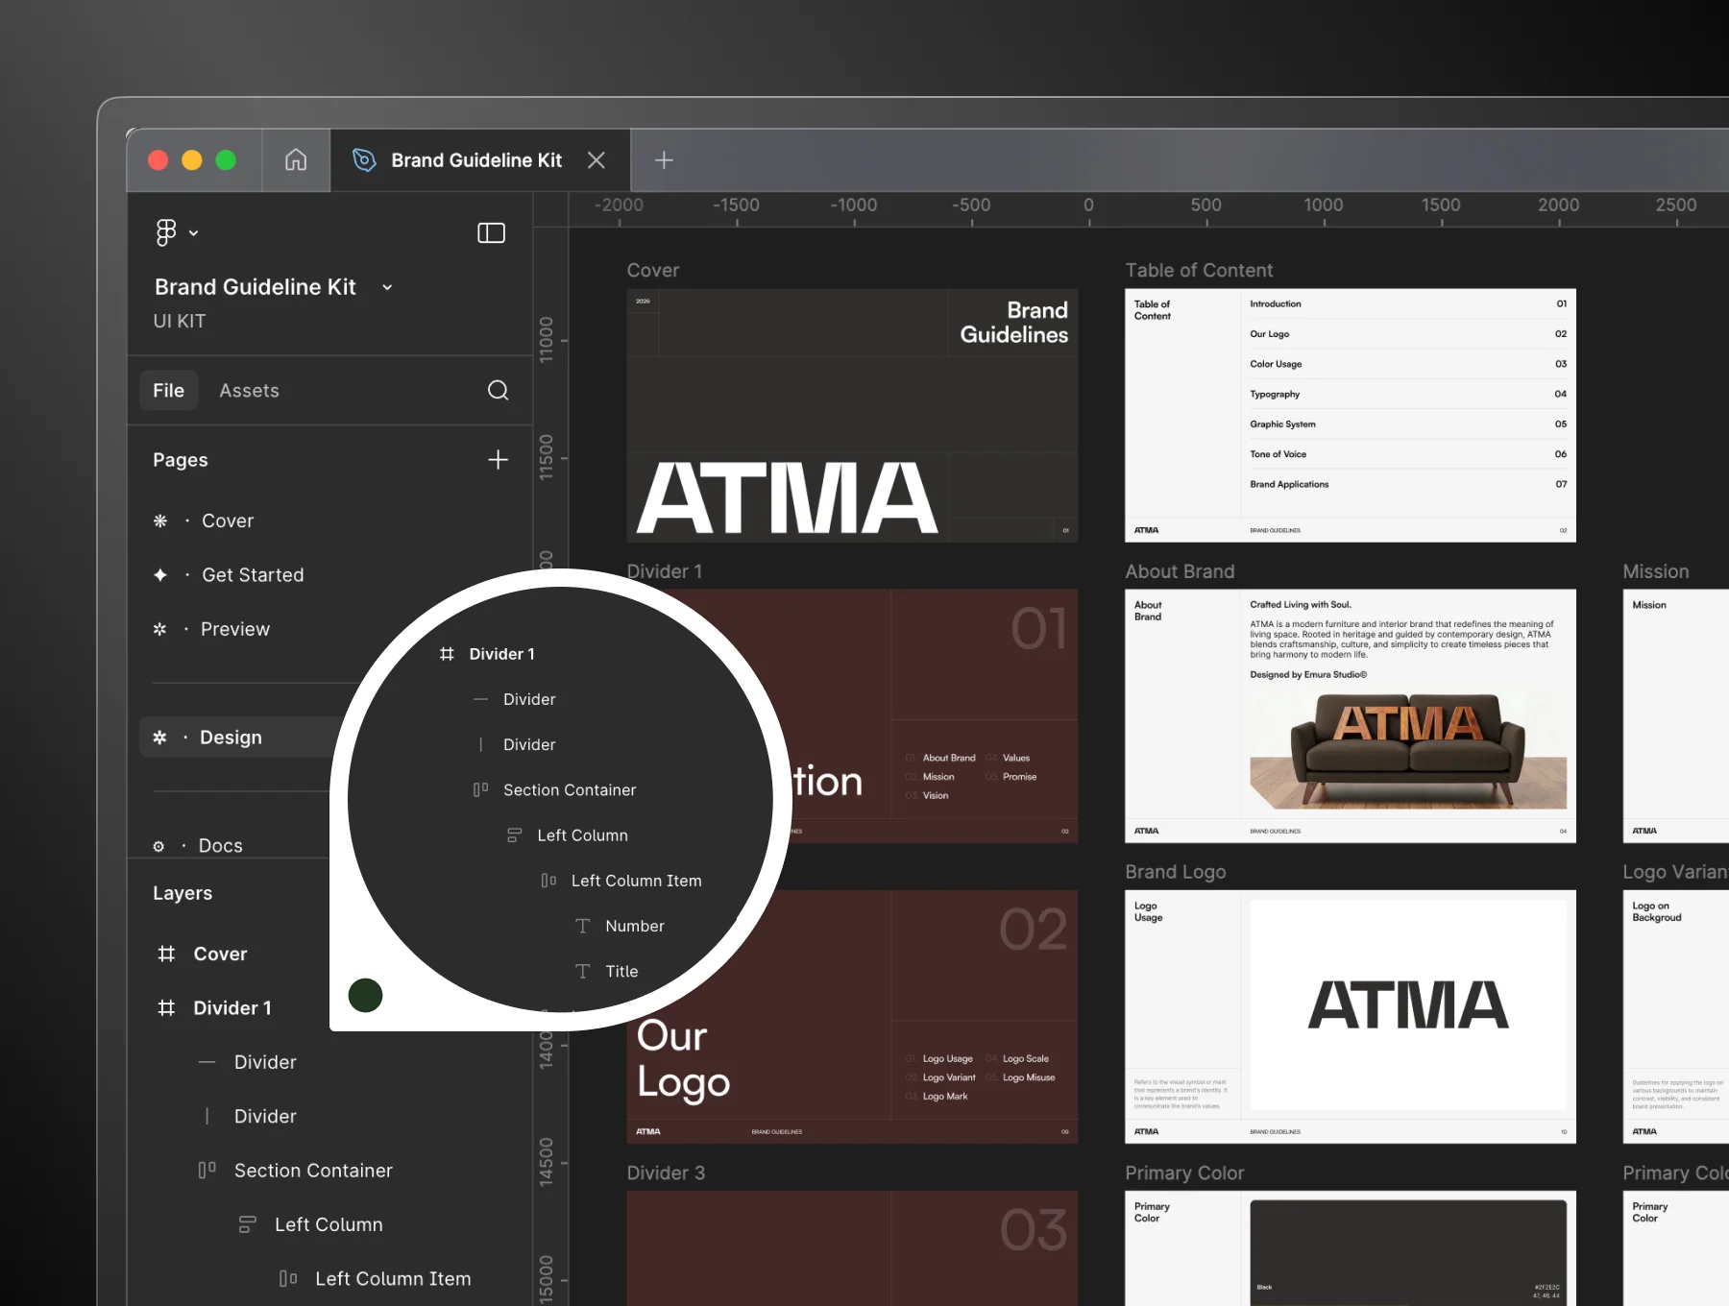
Task: Click text icon beside Number layer
Action: pos(582,926)
